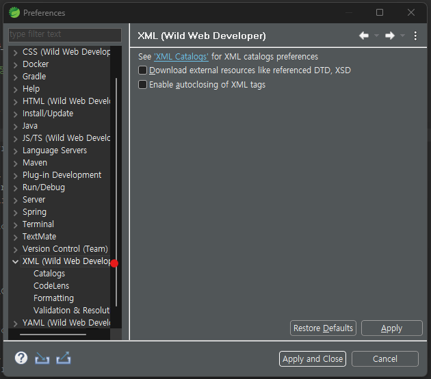Expand the TextMate tree node
The height and width of the screenshot is (379, 431).
[16, 237]
